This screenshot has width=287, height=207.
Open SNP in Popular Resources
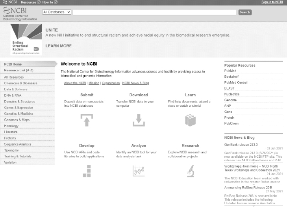click(x=228, y=106)
